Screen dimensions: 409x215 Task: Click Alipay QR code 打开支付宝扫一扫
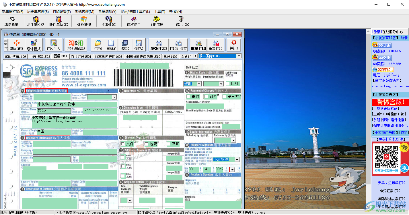tap(387, 159)
